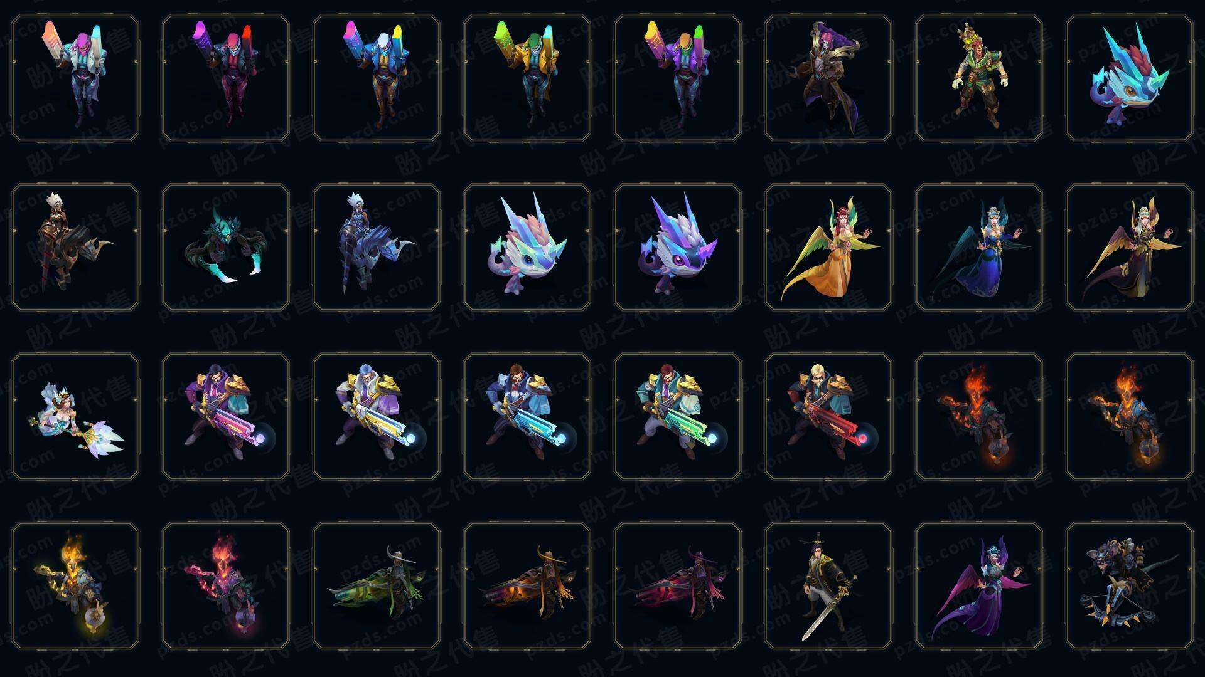Choose the lady with white feathered staff
Image resolution: width=1205 pixels, height=677 pixels.
coord(75,416)
